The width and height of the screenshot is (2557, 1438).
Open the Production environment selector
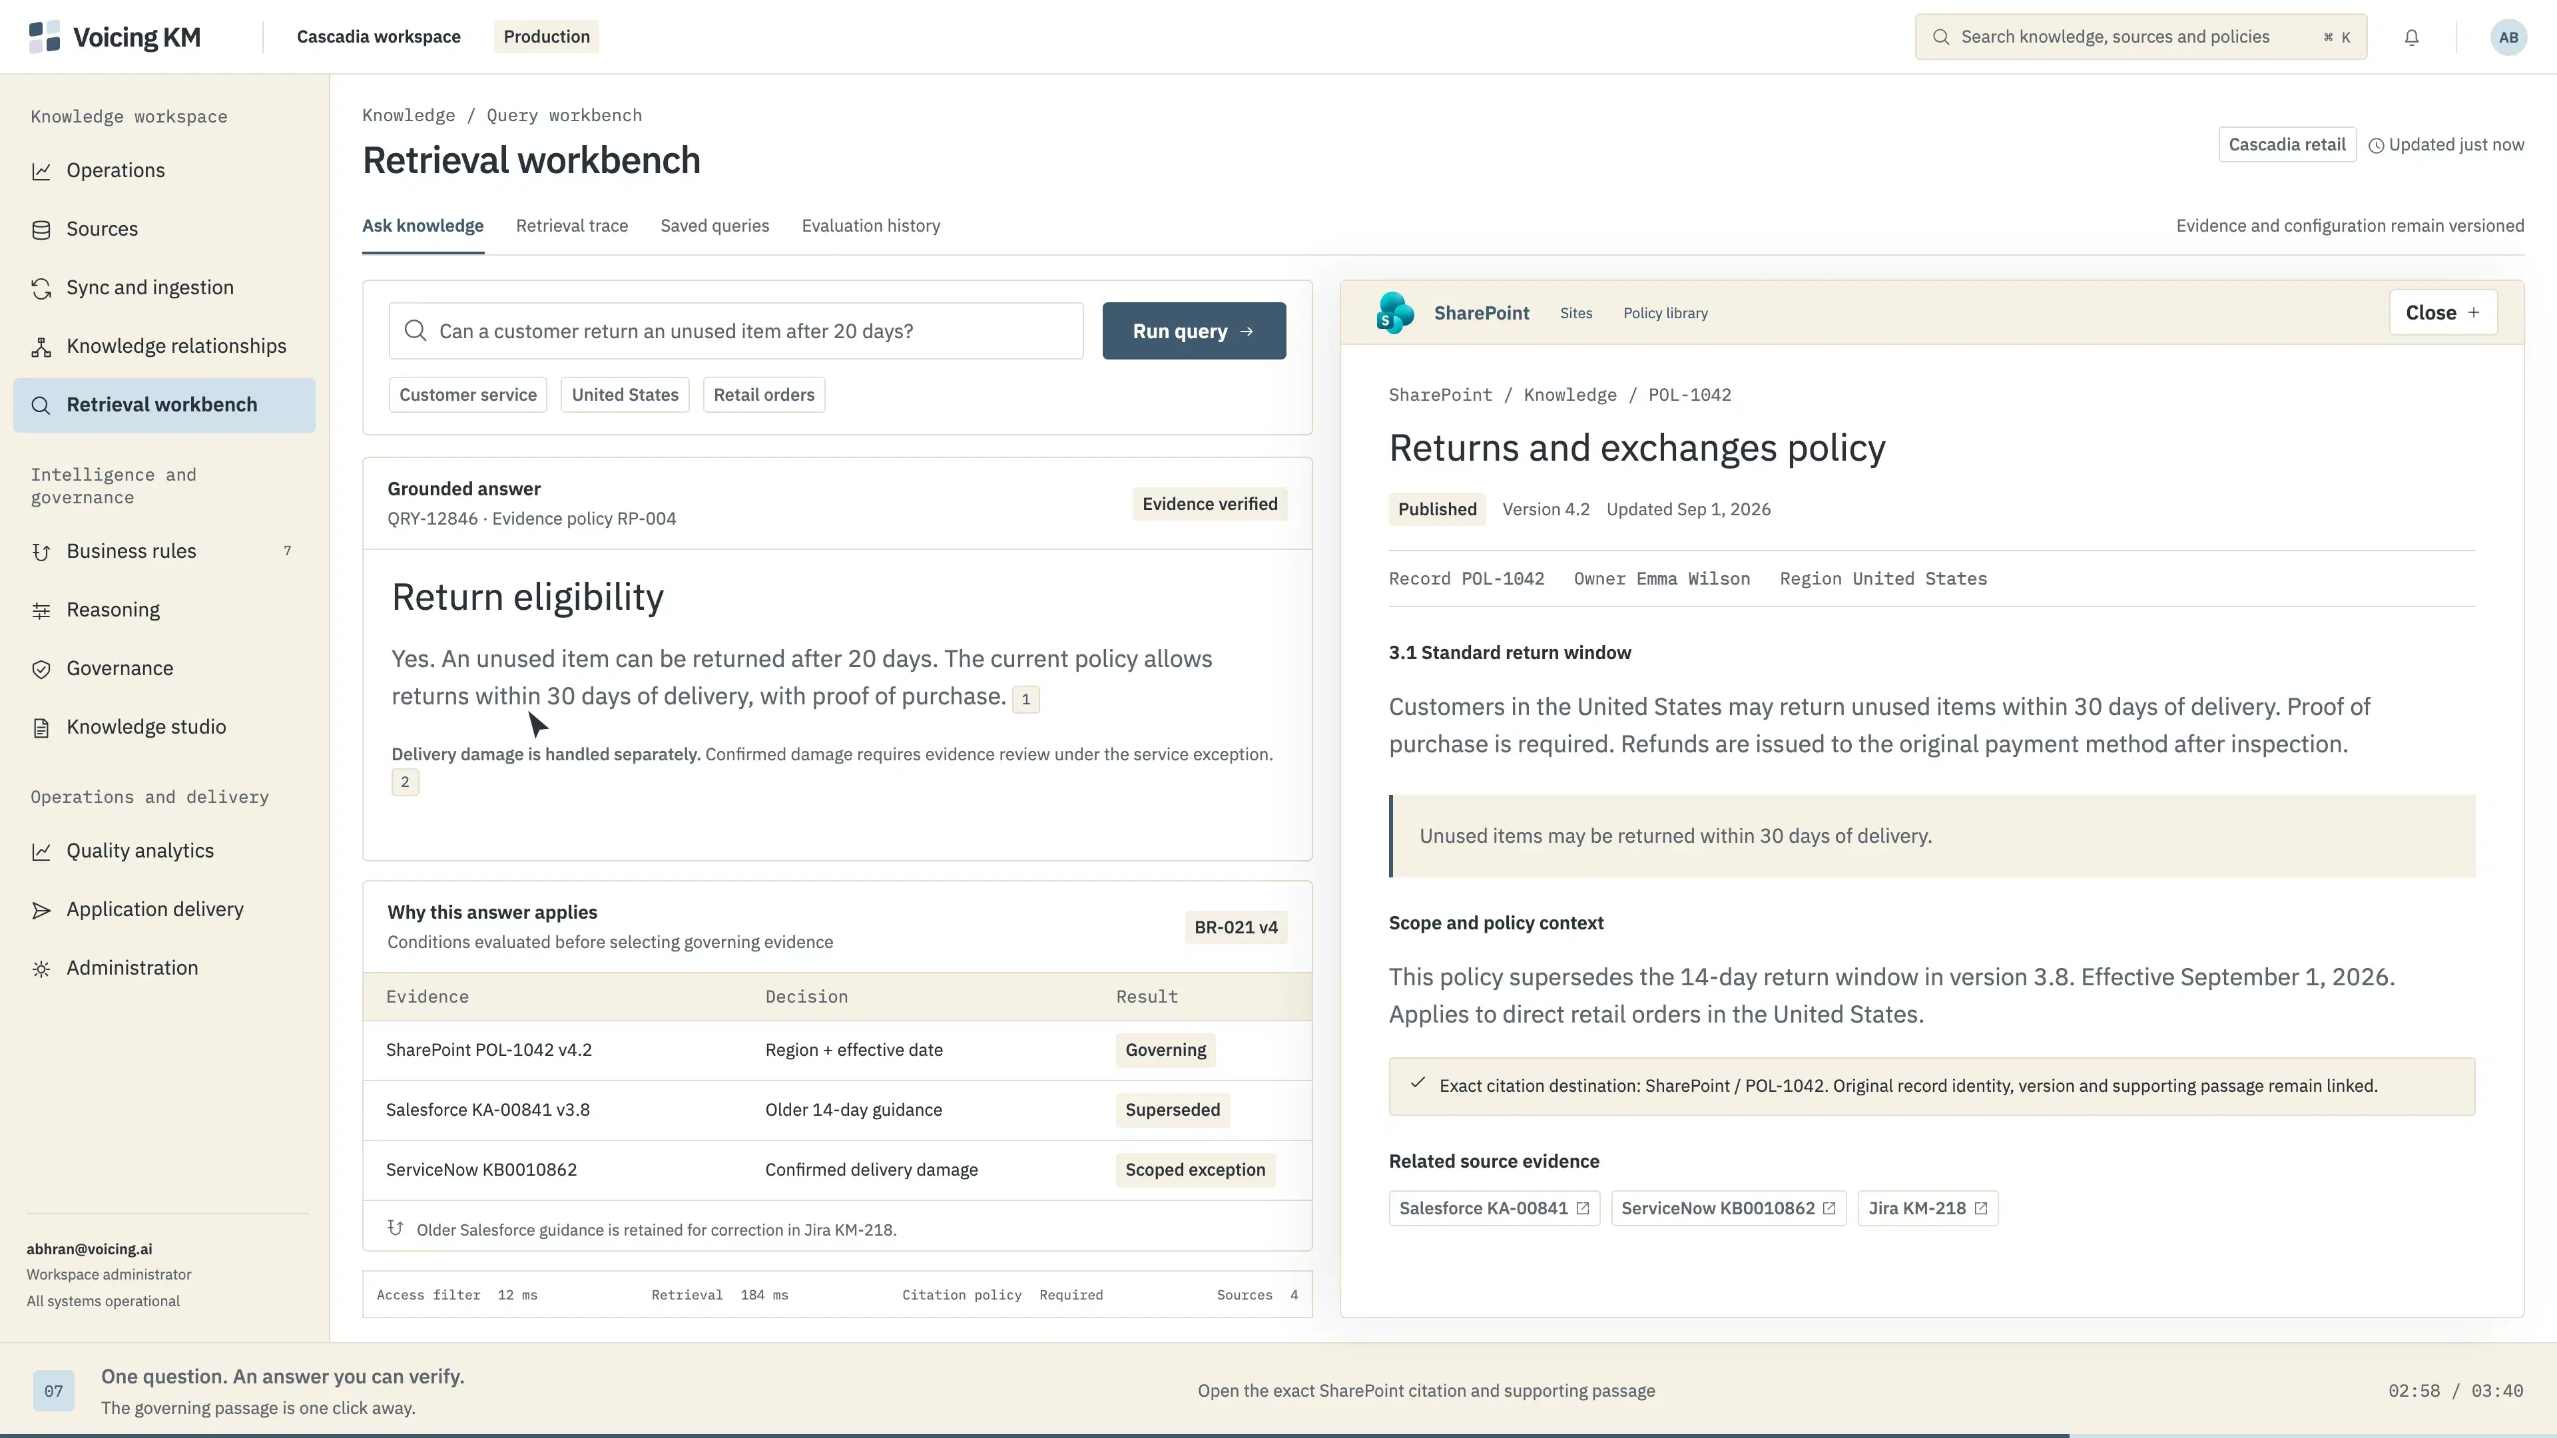click(546, 37)
